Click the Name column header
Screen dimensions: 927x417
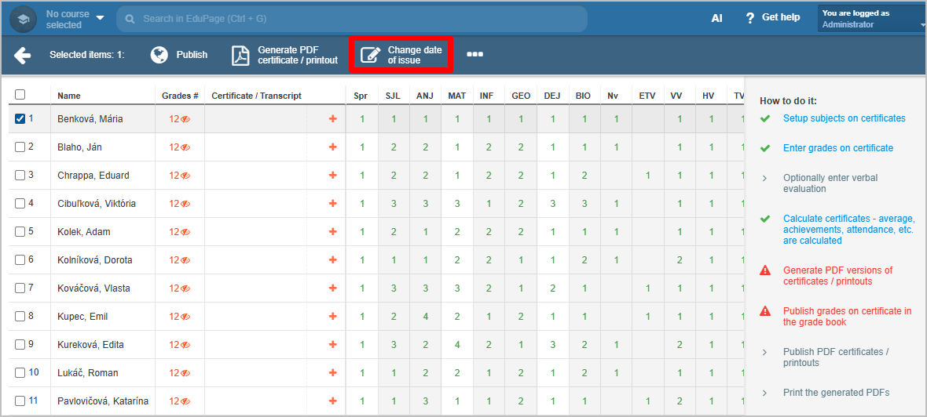(x=69, y=96)
